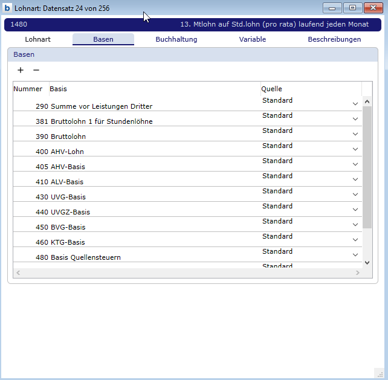Viewport: 388px width, 380px height.
Task: Switch to the Lohnart tab
Action: (37, 39)
